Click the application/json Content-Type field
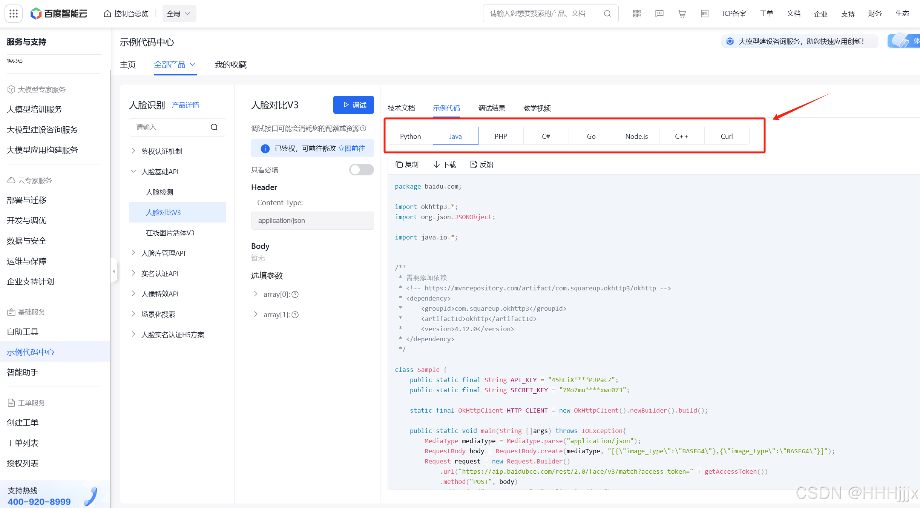 [313, 220]
